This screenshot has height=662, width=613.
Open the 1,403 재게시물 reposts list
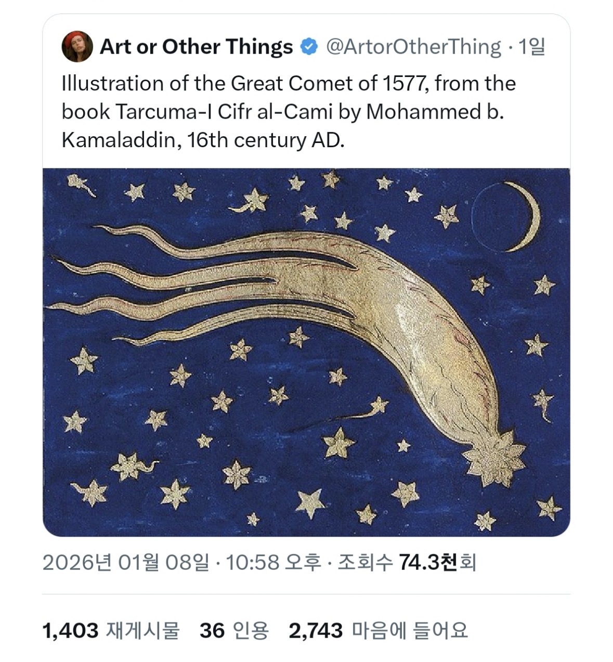111,630
